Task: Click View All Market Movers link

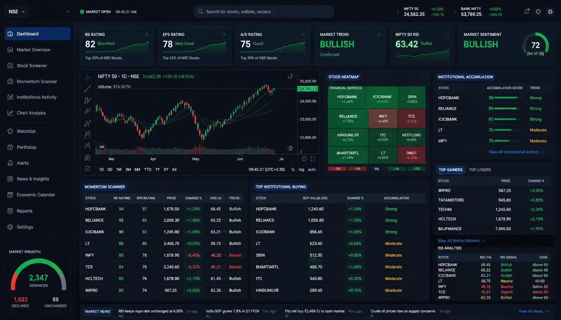Action: (461, 241)
